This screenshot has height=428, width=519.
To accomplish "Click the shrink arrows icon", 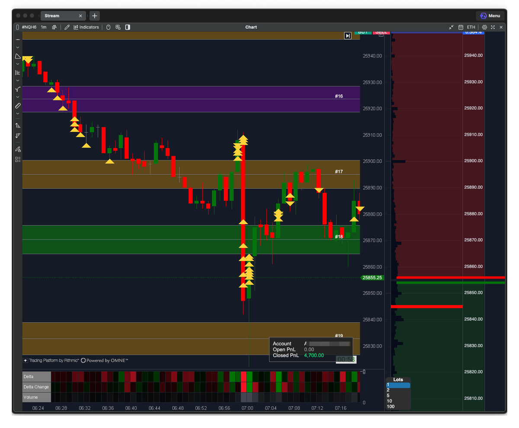I will pyautogui.click(x=451, y=27).
